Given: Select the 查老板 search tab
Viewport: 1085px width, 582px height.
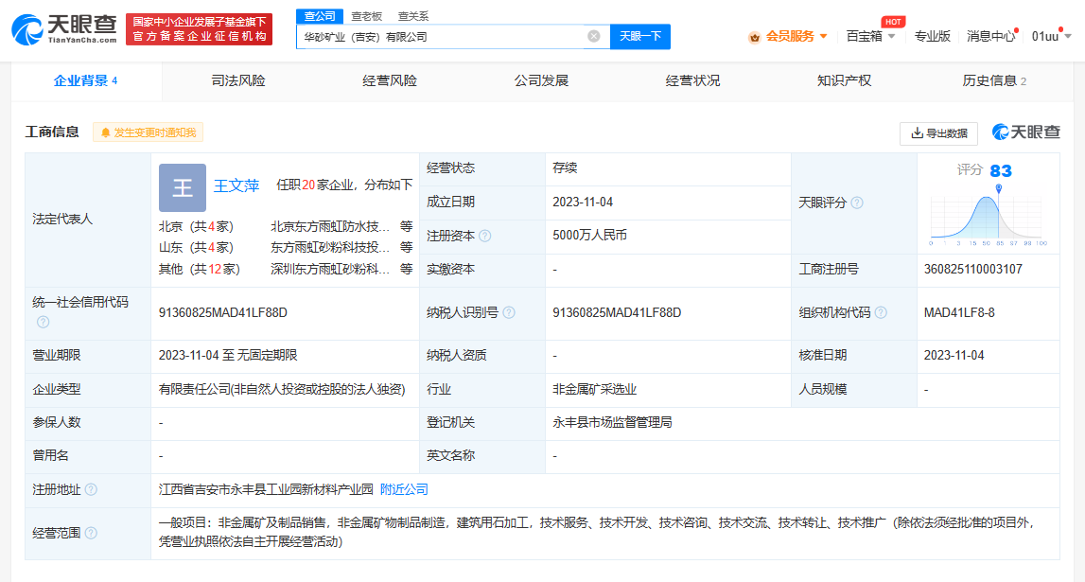Looking at the screenshot, I should (367, 16).
